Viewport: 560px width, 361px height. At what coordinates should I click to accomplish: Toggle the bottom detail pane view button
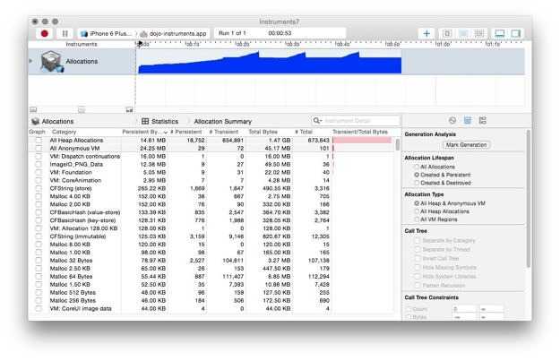click(499, 32)
